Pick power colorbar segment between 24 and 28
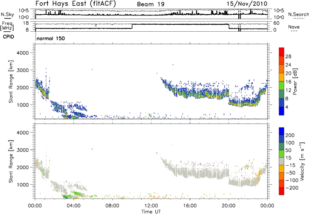 pos(282,60)
